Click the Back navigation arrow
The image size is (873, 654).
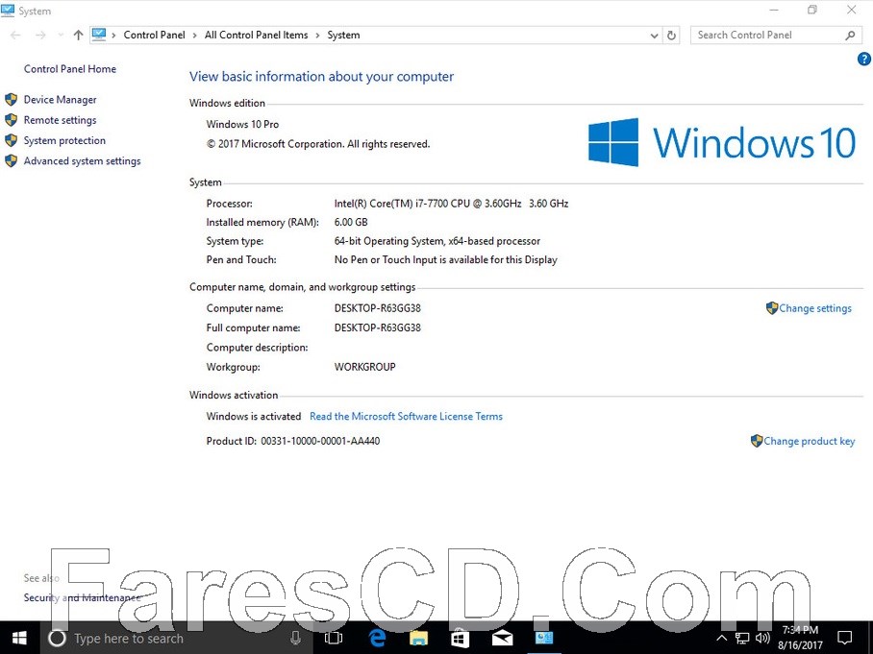coord(15,35)
